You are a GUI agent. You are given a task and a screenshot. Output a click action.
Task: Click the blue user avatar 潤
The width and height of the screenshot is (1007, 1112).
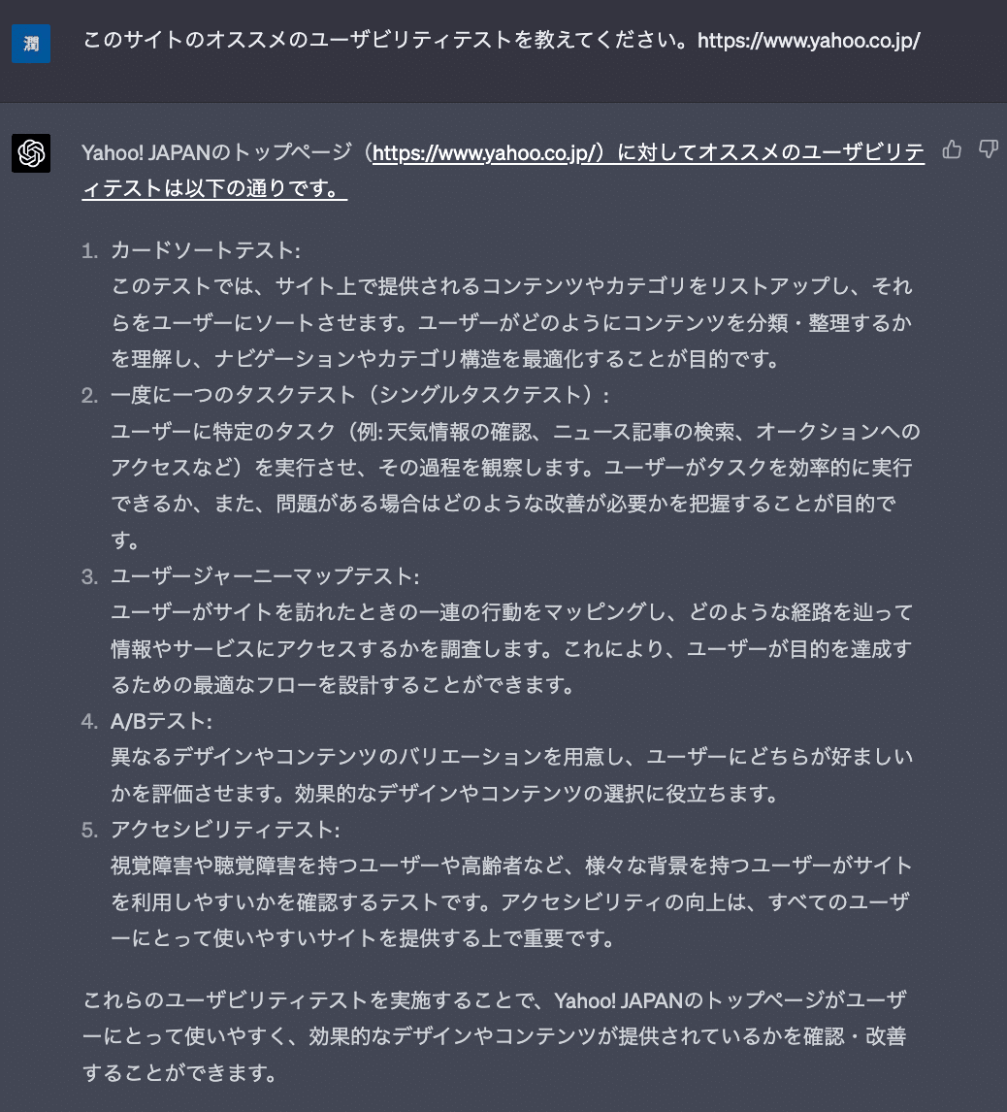click(31, 44)
